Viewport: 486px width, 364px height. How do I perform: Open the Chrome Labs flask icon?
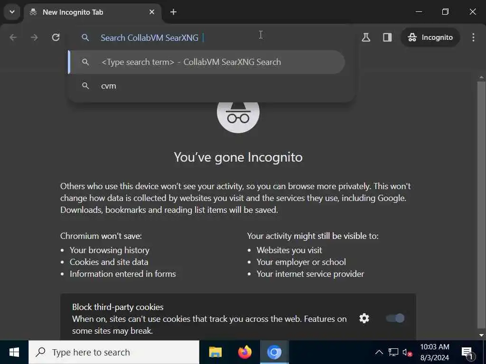tap(366, 37)
